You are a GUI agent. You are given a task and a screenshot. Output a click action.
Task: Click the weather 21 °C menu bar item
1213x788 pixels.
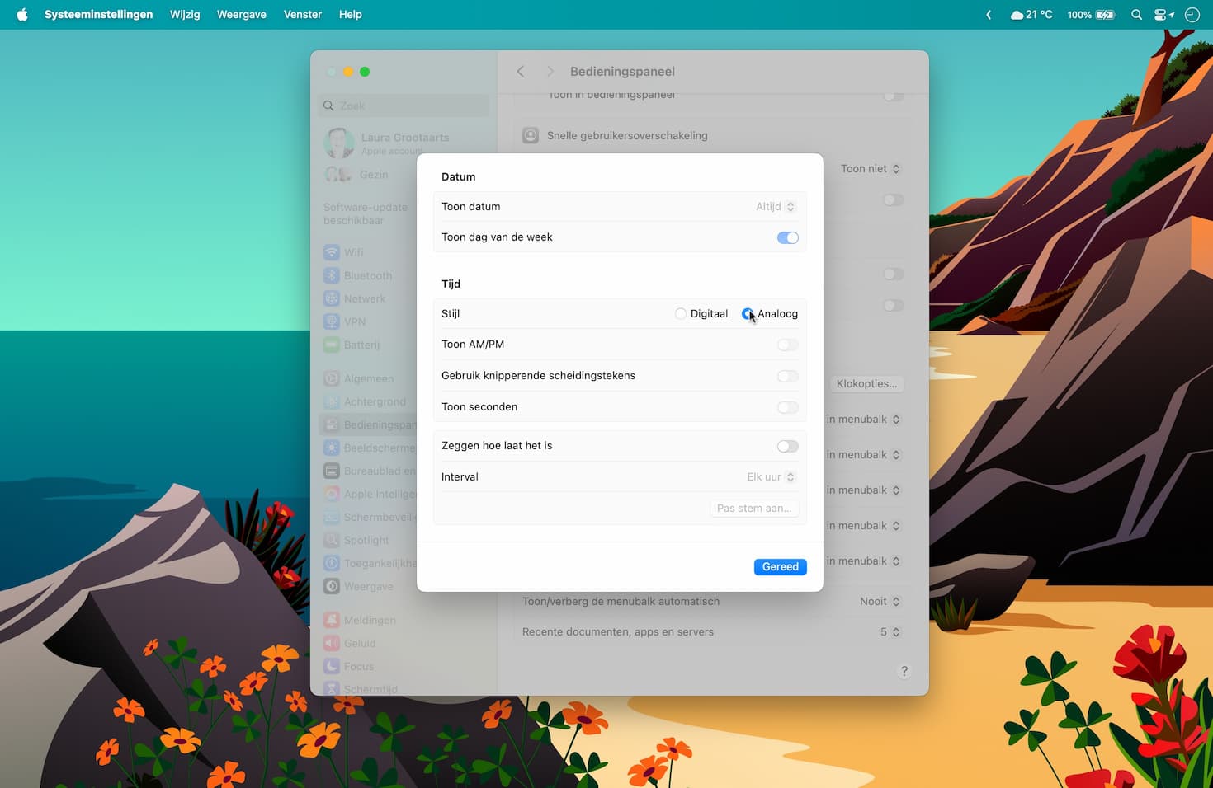[x=1031, y=15]
